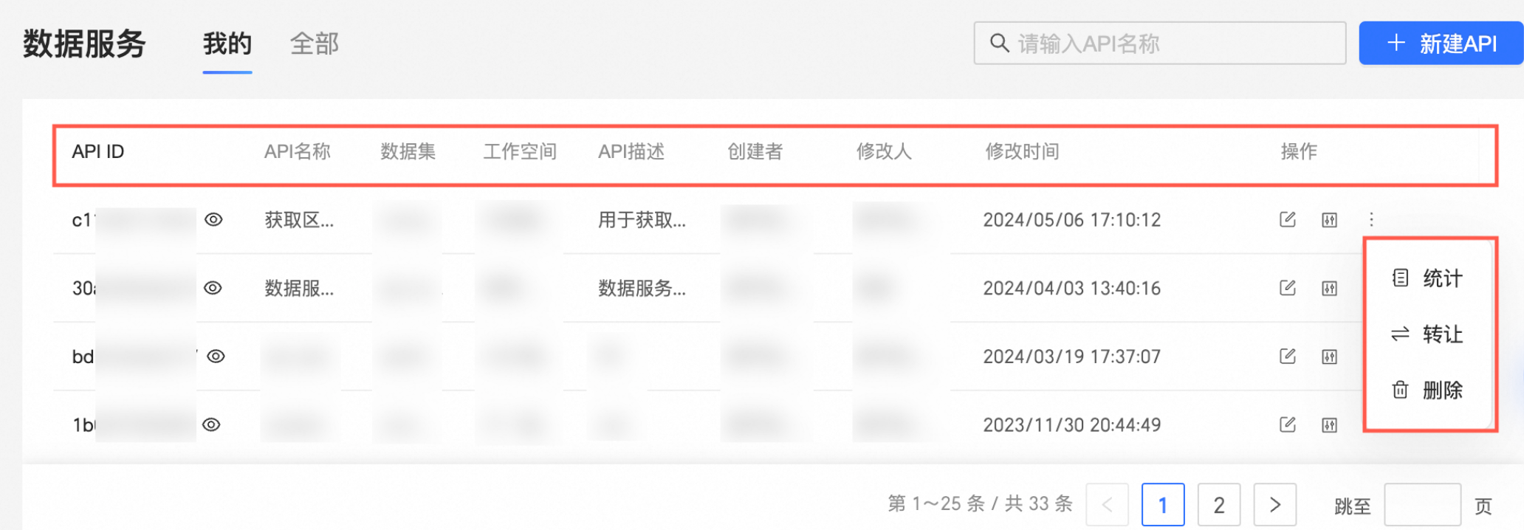The height and width of the screenshot is (530, 1524).
Task: Show the API ID starting with c1
Action: pos(213,219)
